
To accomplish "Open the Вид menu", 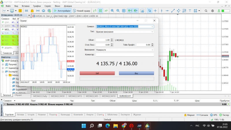I will click(16, 6).
